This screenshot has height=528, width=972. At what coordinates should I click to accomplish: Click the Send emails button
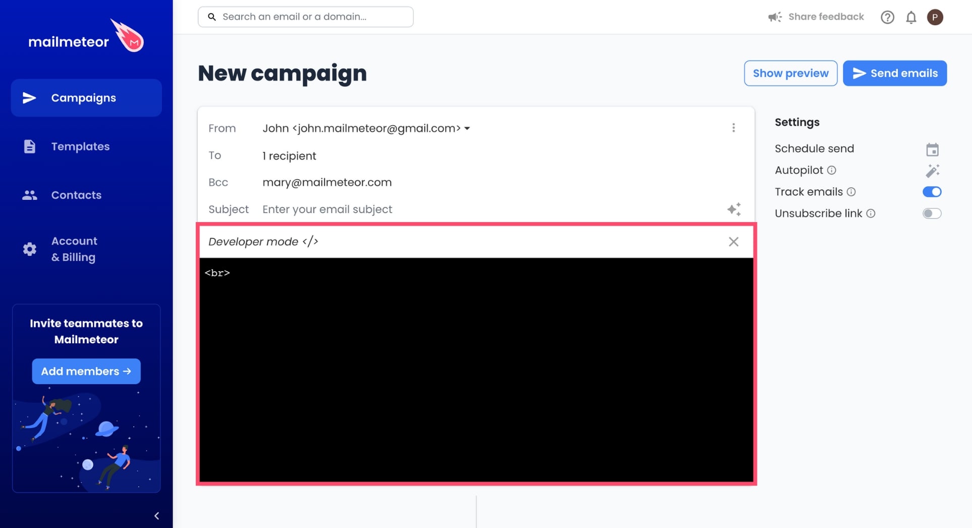click(894, 73)
